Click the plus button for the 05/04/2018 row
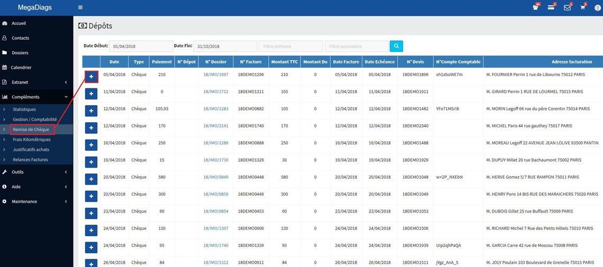This screenshot has height=267, width=603. tap(91, 77)
